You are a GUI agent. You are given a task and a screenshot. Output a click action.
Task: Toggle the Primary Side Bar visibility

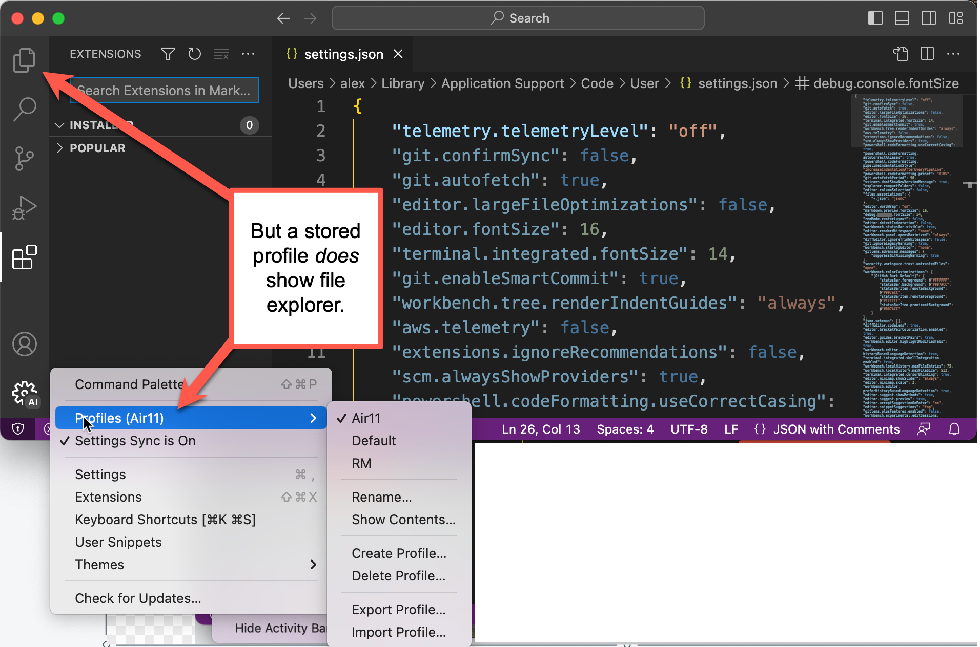point(875,18)
